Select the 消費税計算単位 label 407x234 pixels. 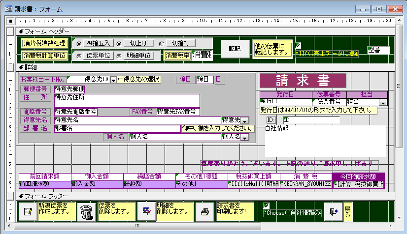(x=45, y=56)
